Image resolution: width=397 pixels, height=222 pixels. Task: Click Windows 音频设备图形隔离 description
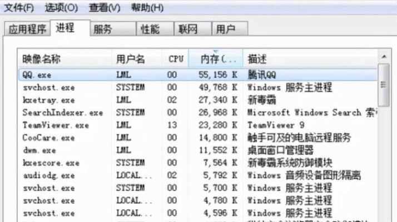(304, 175)
